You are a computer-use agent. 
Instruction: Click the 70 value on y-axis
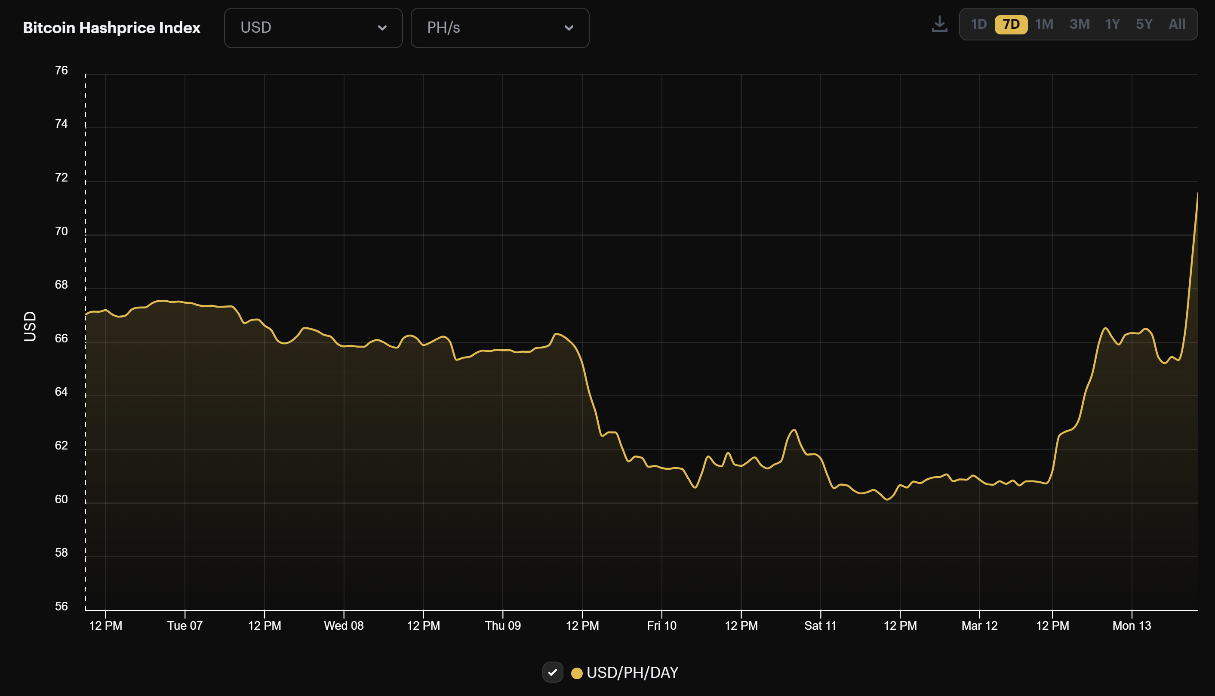[x=61, y=231]
